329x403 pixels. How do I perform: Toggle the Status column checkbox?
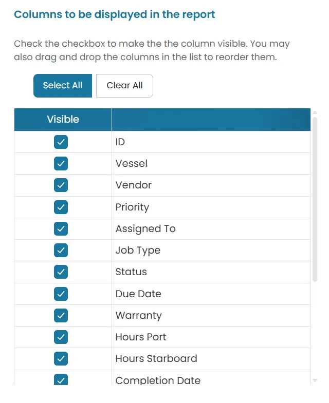pyautogui.click(x=61, y=272)
